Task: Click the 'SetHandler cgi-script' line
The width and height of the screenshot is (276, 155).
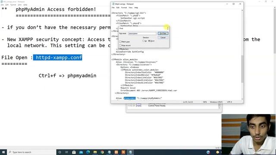Action: point(132,18)
